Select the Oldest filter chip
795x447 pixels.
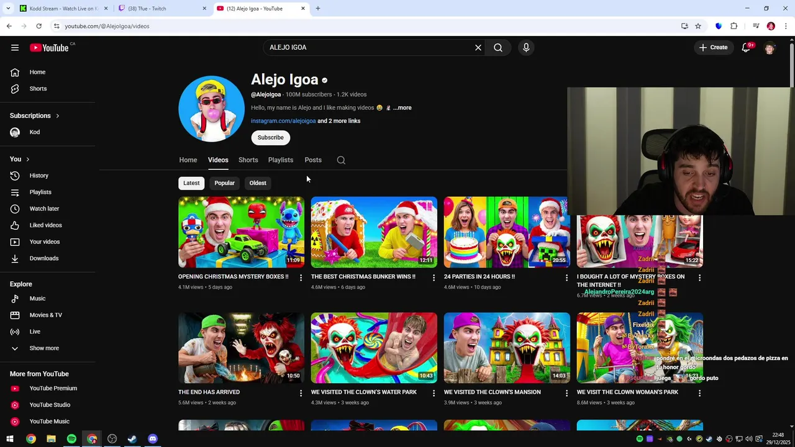258,183
